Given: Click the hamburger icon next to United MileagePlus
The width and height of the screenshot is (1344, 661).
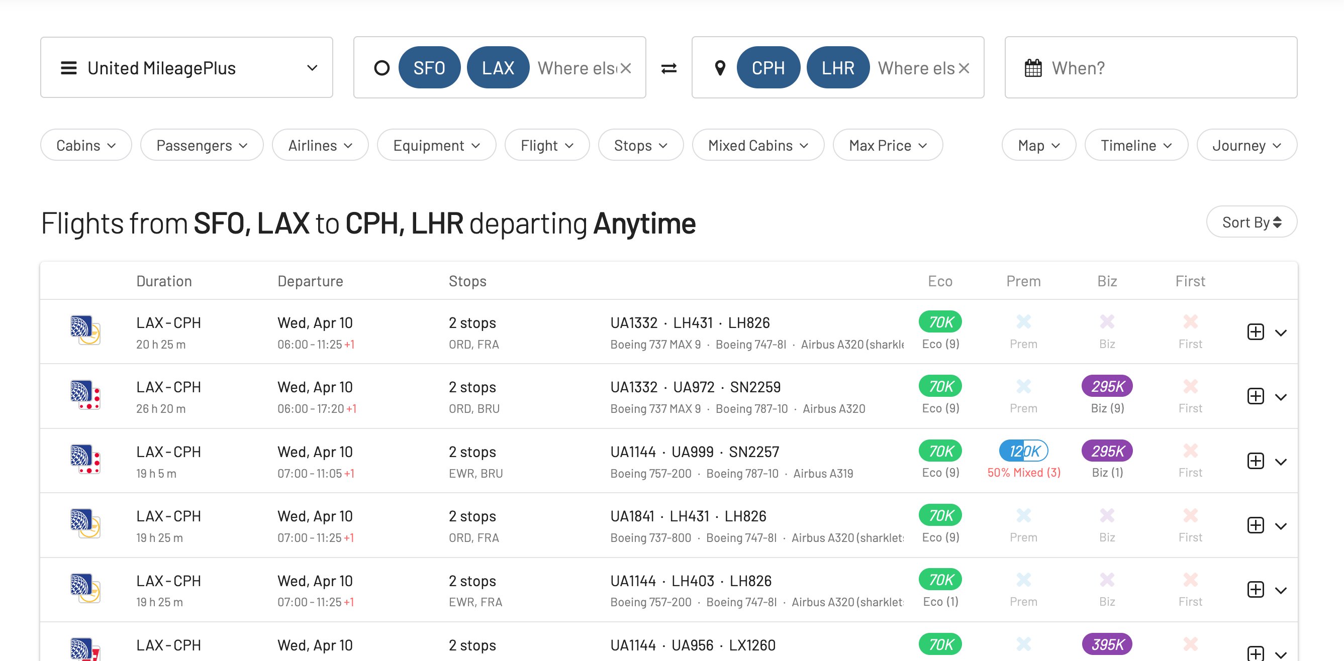Looking at the screenshot, I should (x=68, y=67).
